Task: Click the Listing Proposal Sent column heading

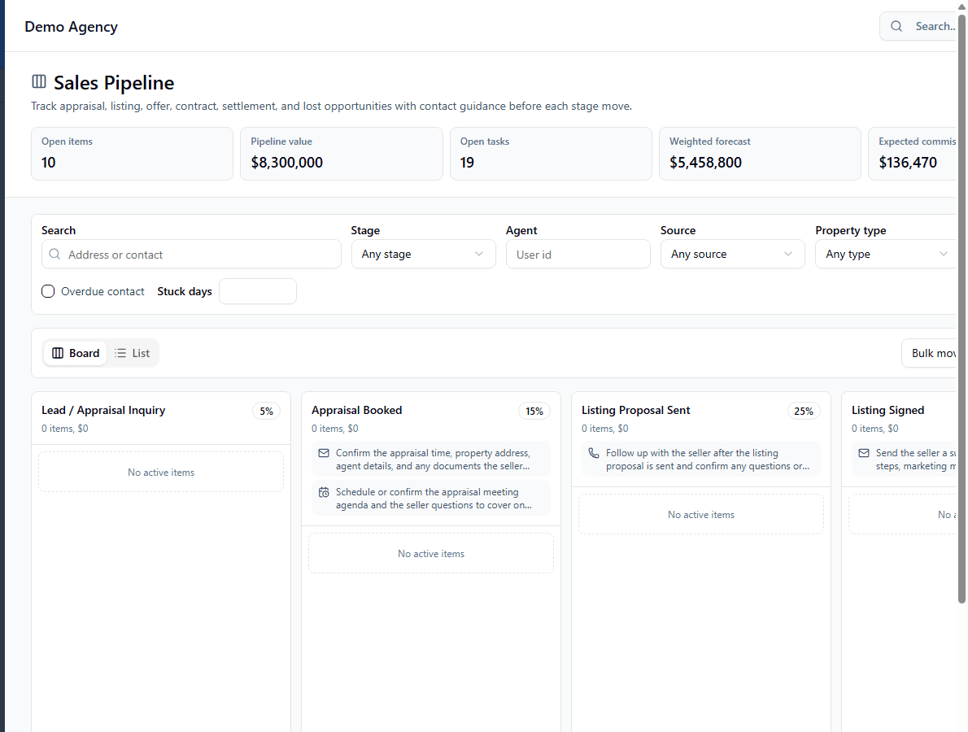Action: click(x=636, y=410)
